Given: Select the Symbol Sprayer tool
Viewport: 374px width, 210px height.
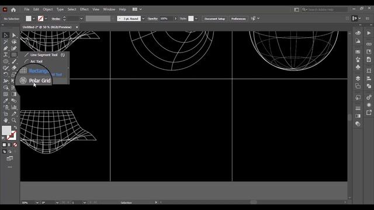Looking at the screenshot, I should 6,107.
